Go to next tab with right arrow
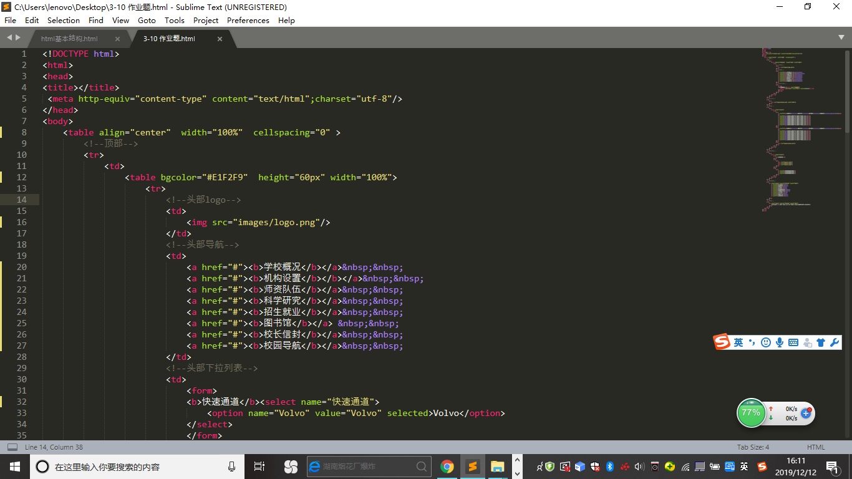 click(x=18, y=38)
